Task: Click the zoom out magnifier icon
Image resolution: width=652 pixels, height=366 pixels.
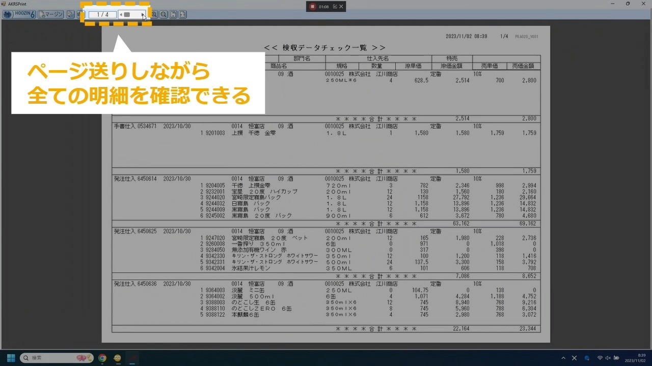Action: 164,15
